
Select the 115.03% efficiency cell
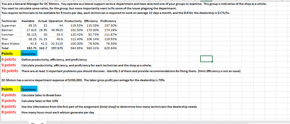click(91, 25)
